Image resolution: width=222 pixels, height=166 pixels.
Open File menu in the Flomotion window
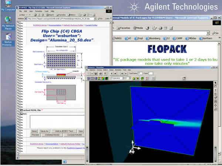pos(87,70)
